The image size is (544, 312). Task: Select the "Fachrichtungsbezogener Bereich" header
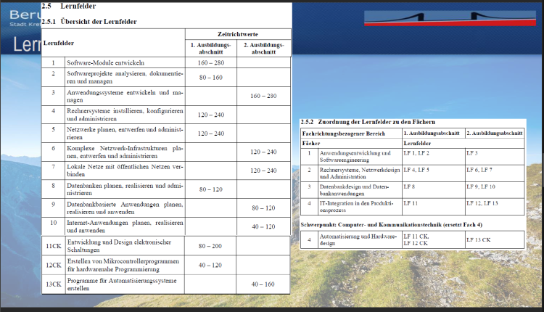(x=344, y=134)
